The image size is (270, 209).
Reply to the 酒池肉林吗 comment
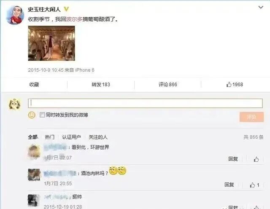tap(229, 185)
